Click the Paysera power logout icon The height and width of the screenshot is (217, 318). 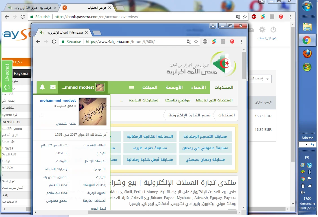tap(273, 30)
